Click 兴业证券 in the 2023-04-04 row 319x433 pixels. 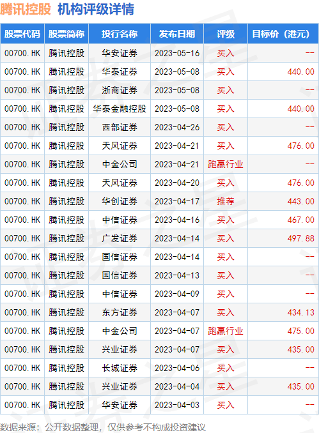pos(120,386)
